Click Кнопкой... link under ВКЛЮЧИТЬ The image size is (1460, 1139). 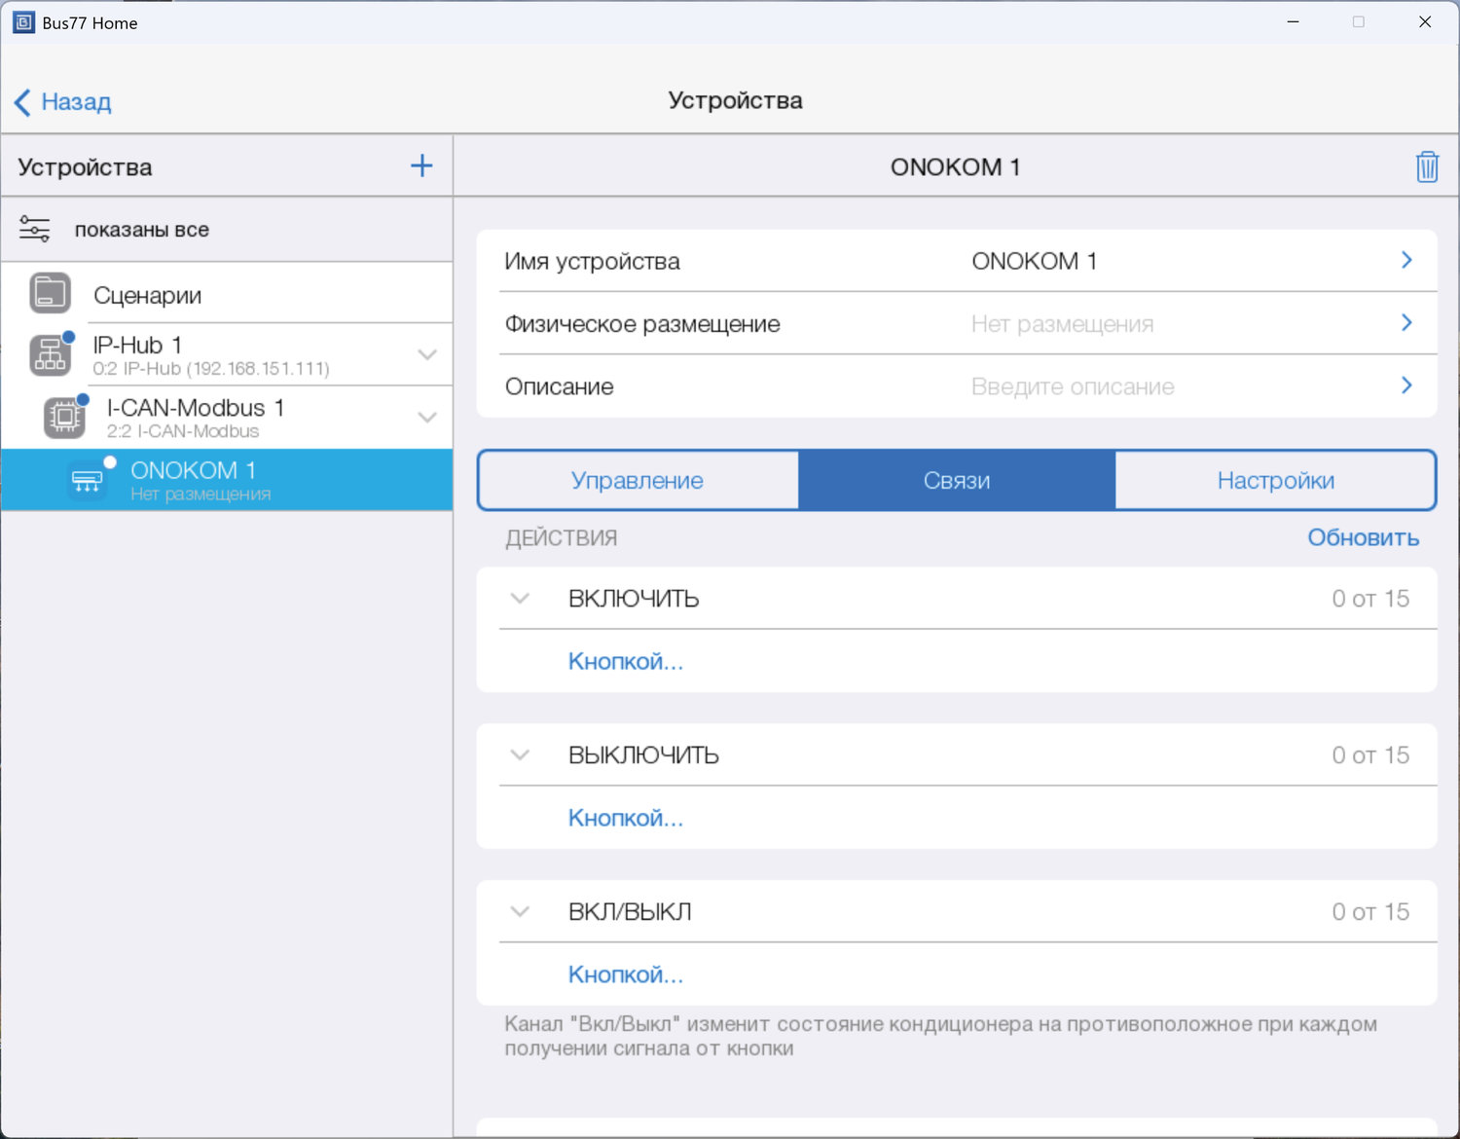tap(626, 662)
